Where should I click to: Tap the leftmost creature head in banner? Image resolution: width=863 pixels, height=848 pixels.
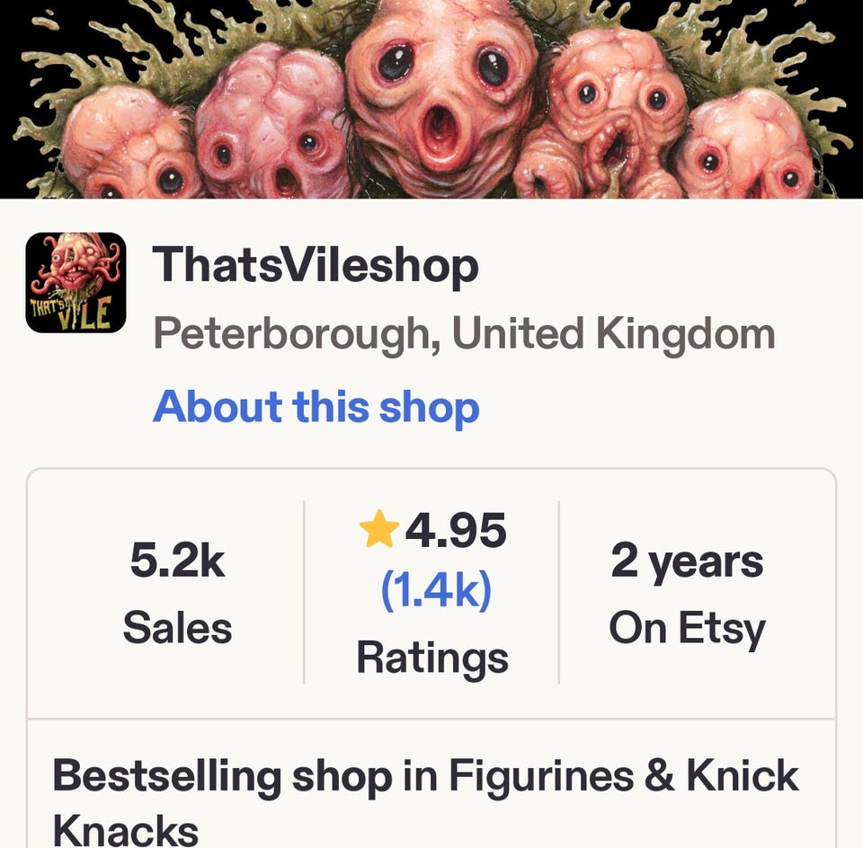[127, 146]
